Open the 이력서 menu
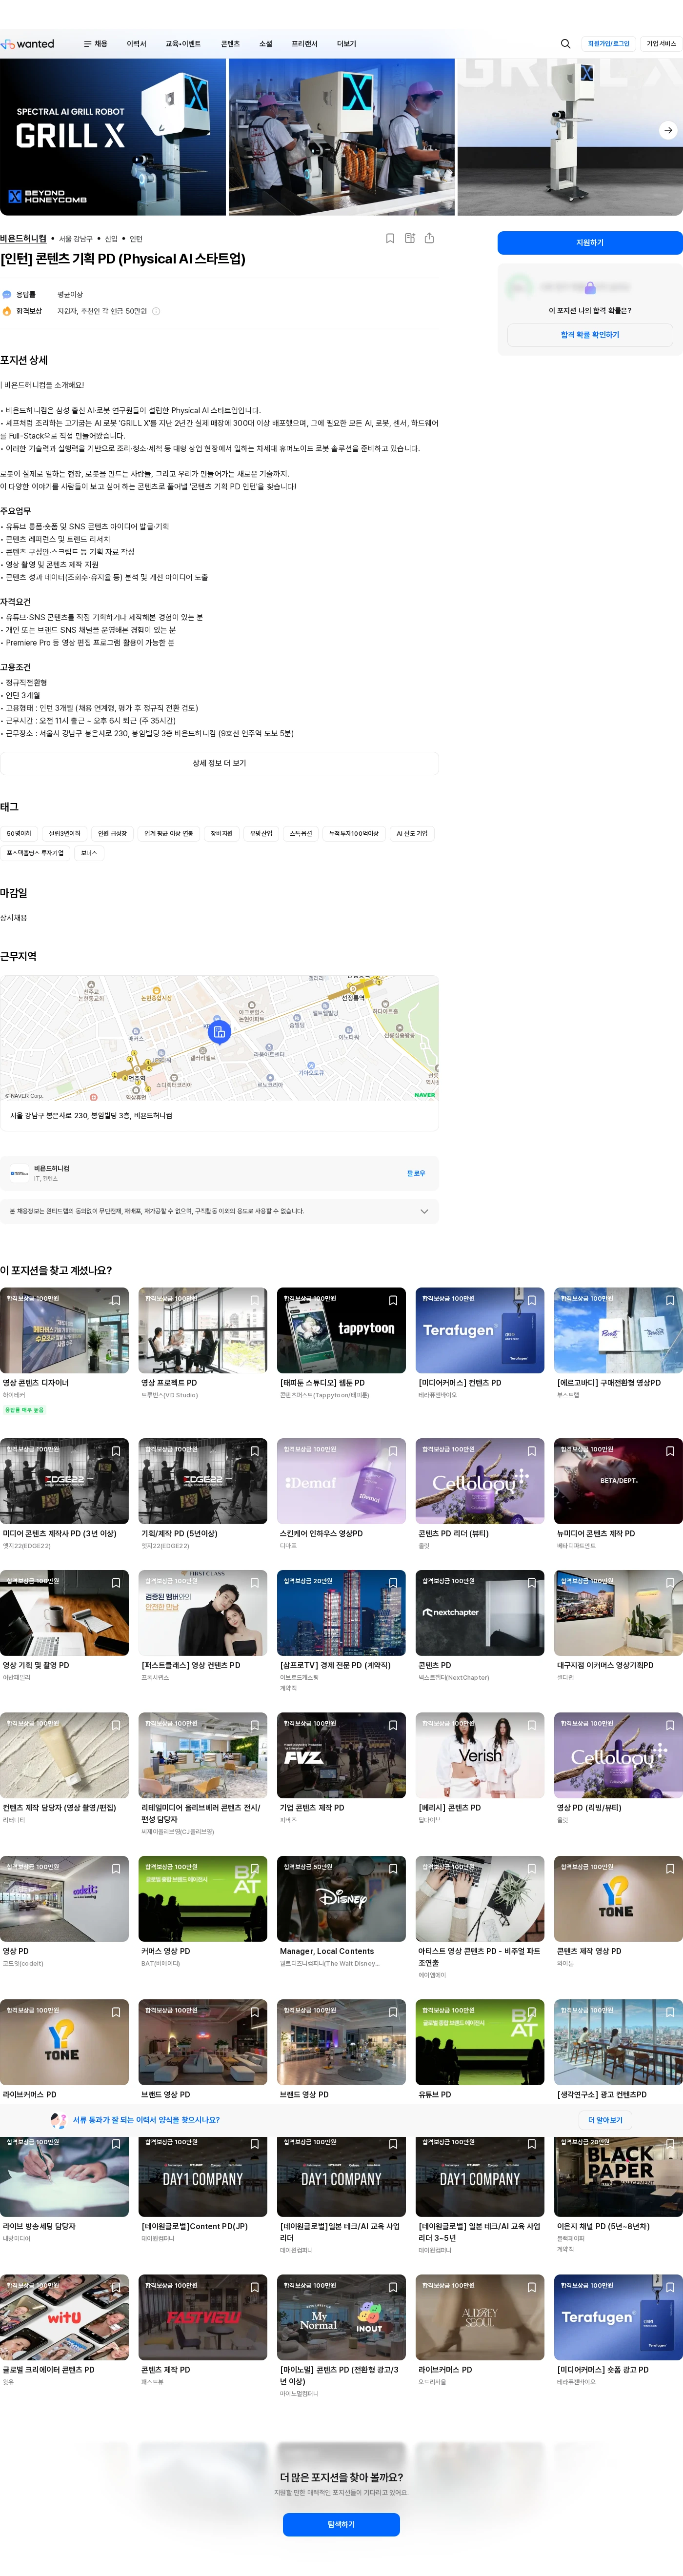The image size is (683, 2576). 136,44
